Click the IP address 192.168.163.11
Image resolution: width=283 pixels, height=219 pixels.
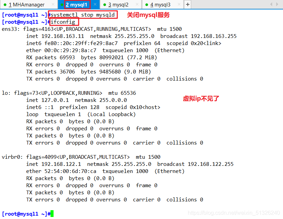63,36
